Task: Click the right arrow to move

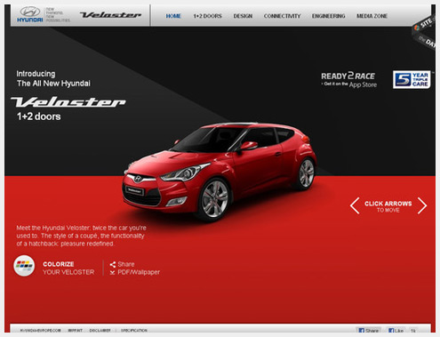Action: pyautogui.click(x=422, y=205)
